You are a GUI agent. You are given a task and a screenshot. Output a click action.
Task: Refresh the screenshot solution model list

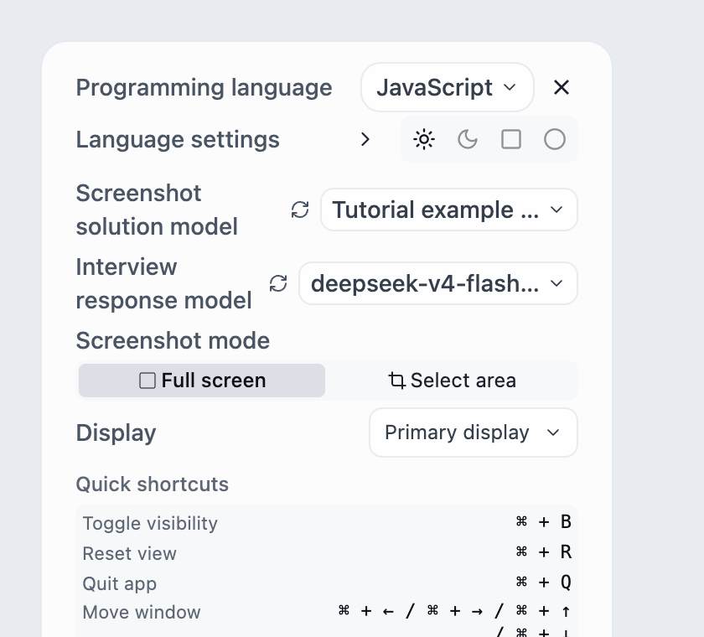(300, 210)
